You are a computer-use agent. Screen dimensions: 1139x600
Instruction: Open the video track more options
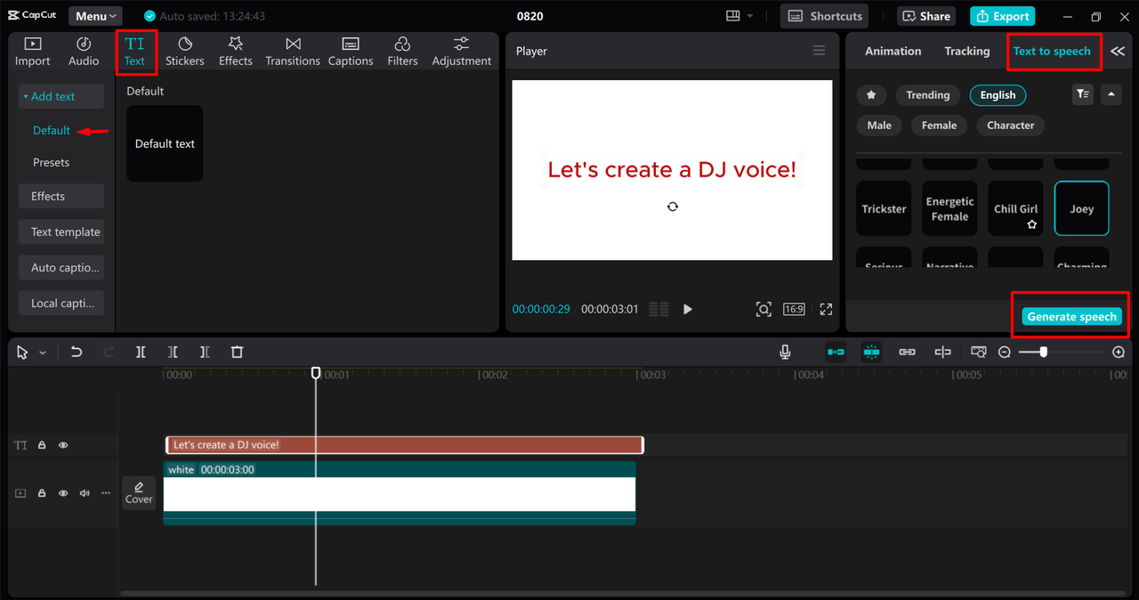click(106, 492)
